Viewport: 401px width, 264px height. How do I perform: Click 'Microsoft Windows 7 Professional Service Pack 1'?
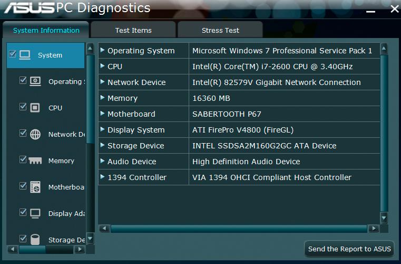click(x=282, y=51)
